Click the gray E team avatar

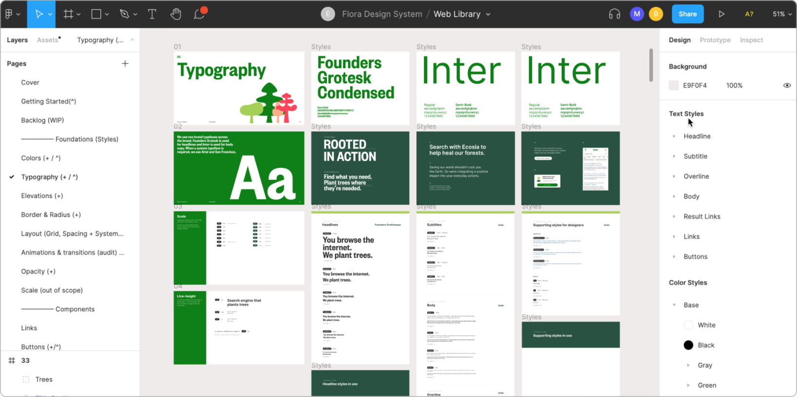coord(328,14)
